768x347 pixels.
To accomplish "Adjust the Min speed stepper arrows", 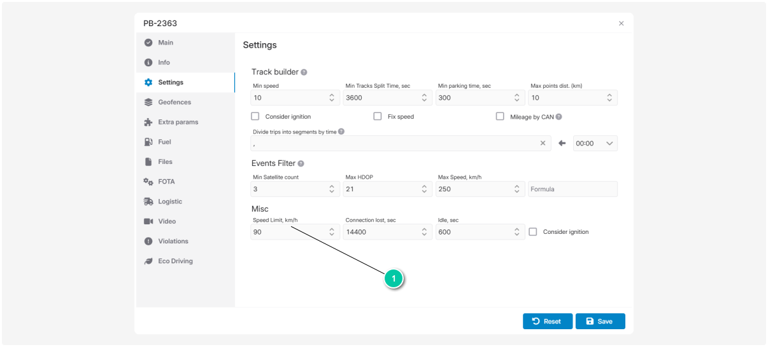I will [331, 98].
